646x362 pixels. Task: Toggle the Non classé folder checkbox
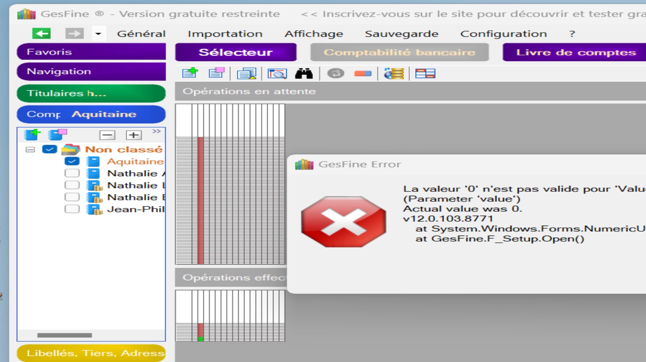coord(50,150)
